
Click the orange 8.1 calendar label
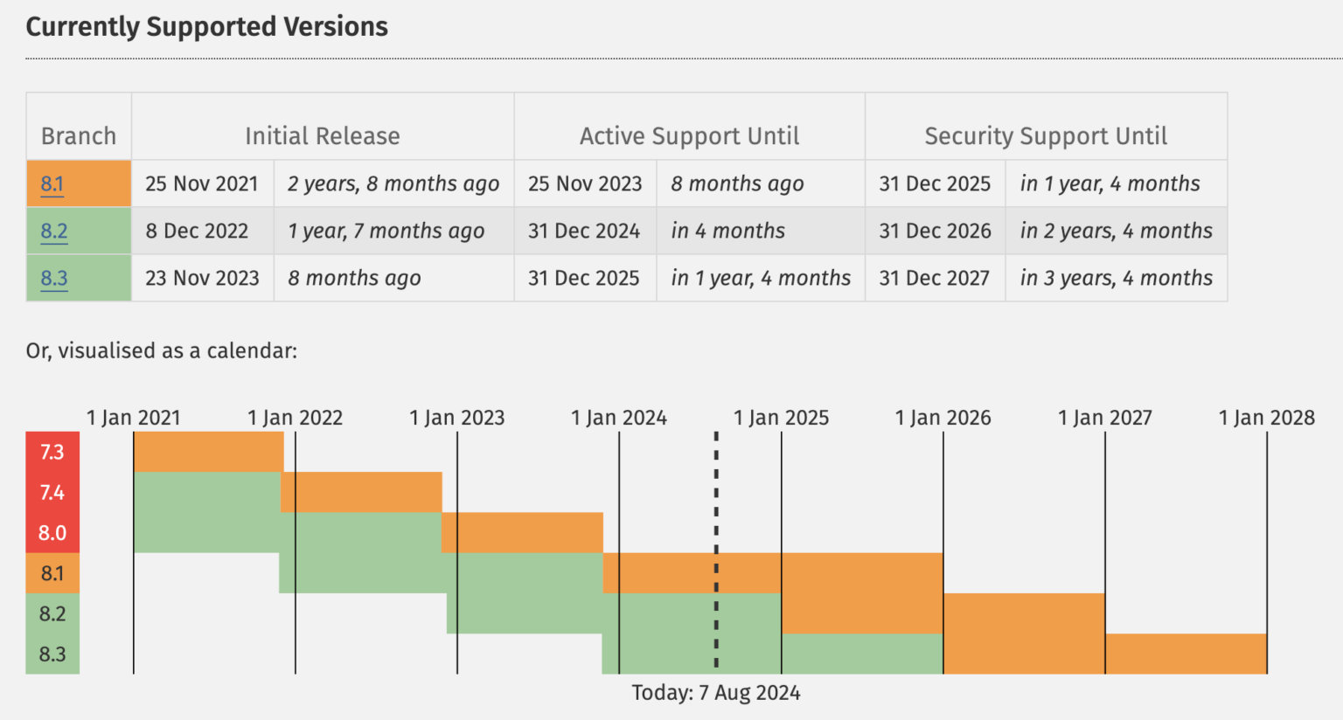(x=52, y=573)
